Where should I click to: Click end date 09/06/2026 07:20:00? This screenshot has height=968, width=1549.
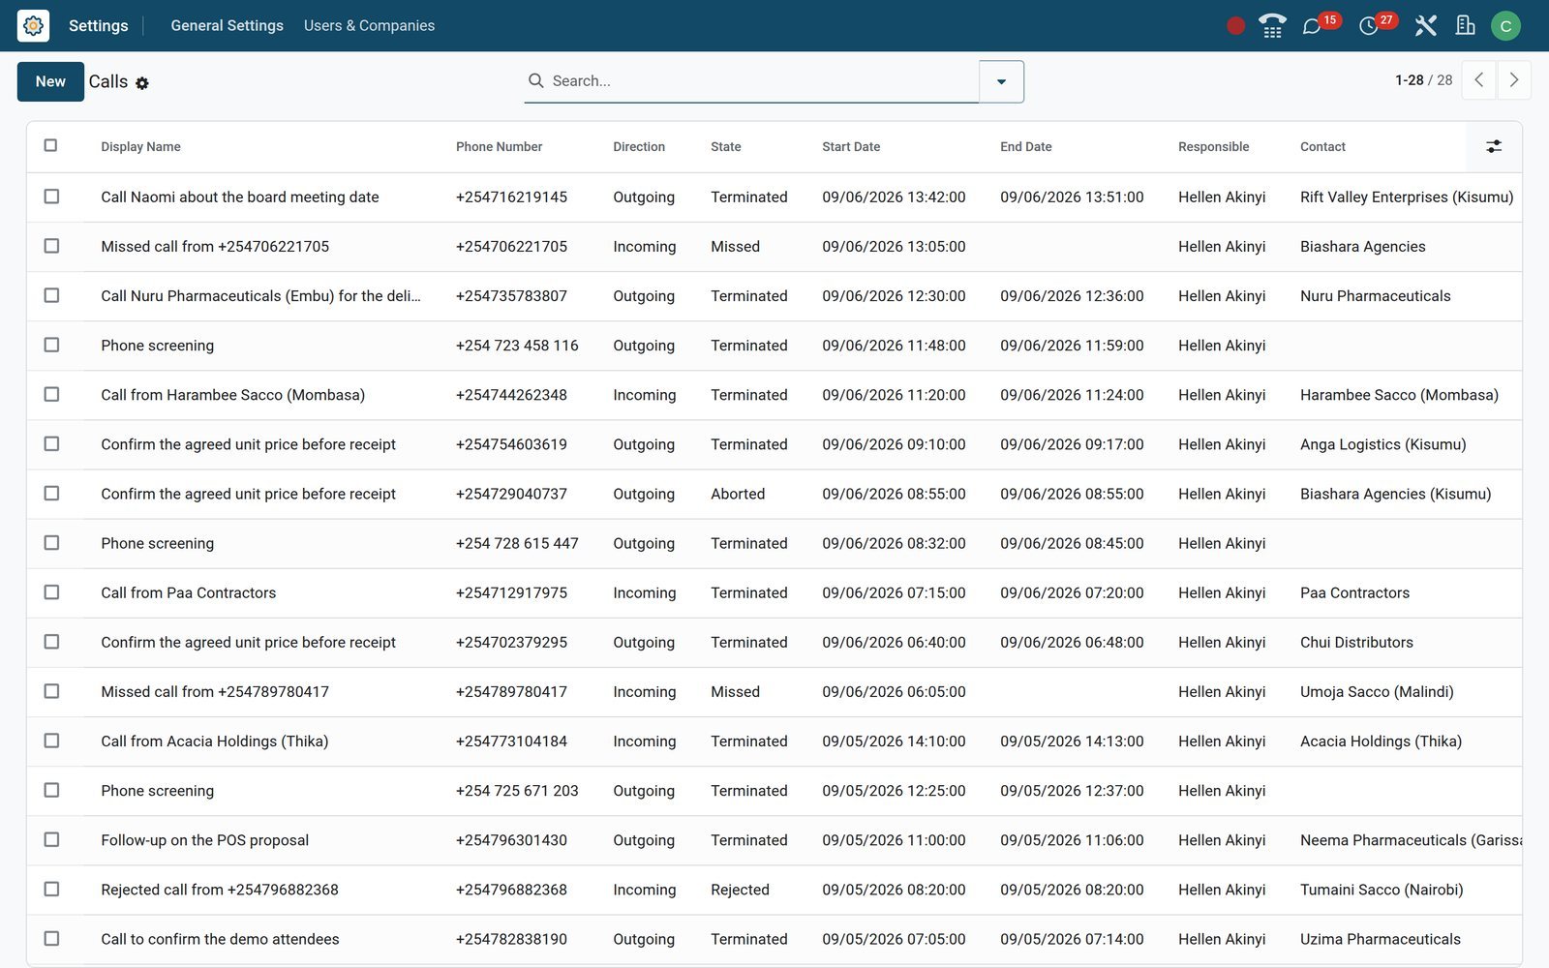pyautogui.click(x=1072, y=592)
